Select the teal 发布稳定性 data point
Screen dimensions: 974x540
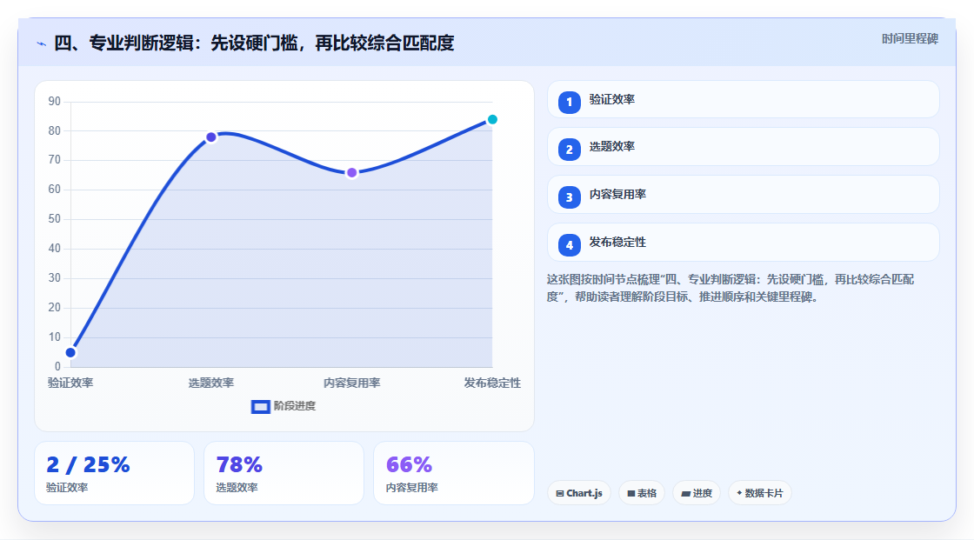(492, 119)
